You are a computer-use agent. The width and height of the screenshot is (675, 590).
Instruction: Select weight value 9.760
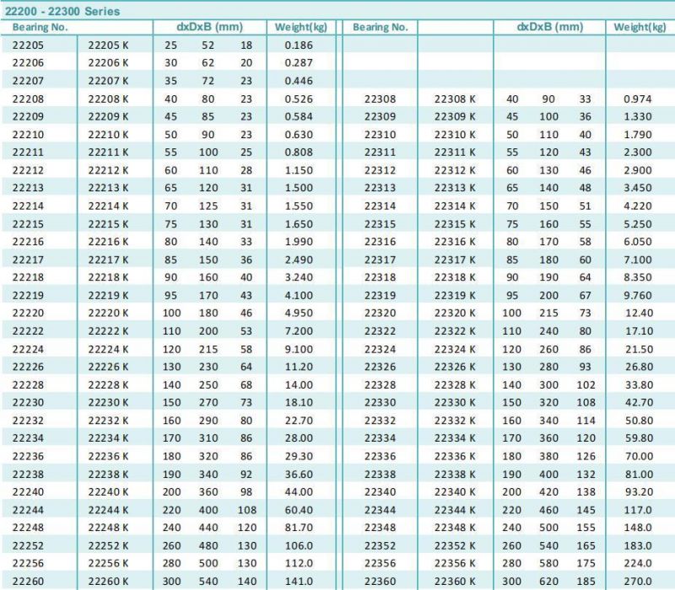638,296
